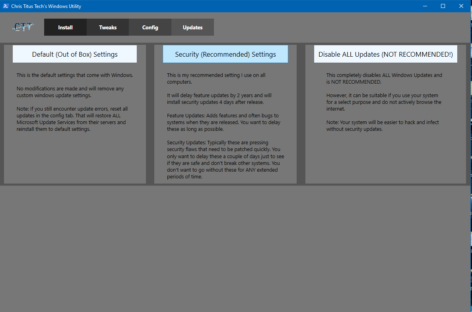Viewport: 472px width, 312px height.
Task: Click the note 'Your system will be easier to hack'
Action: tap(383, 126)
